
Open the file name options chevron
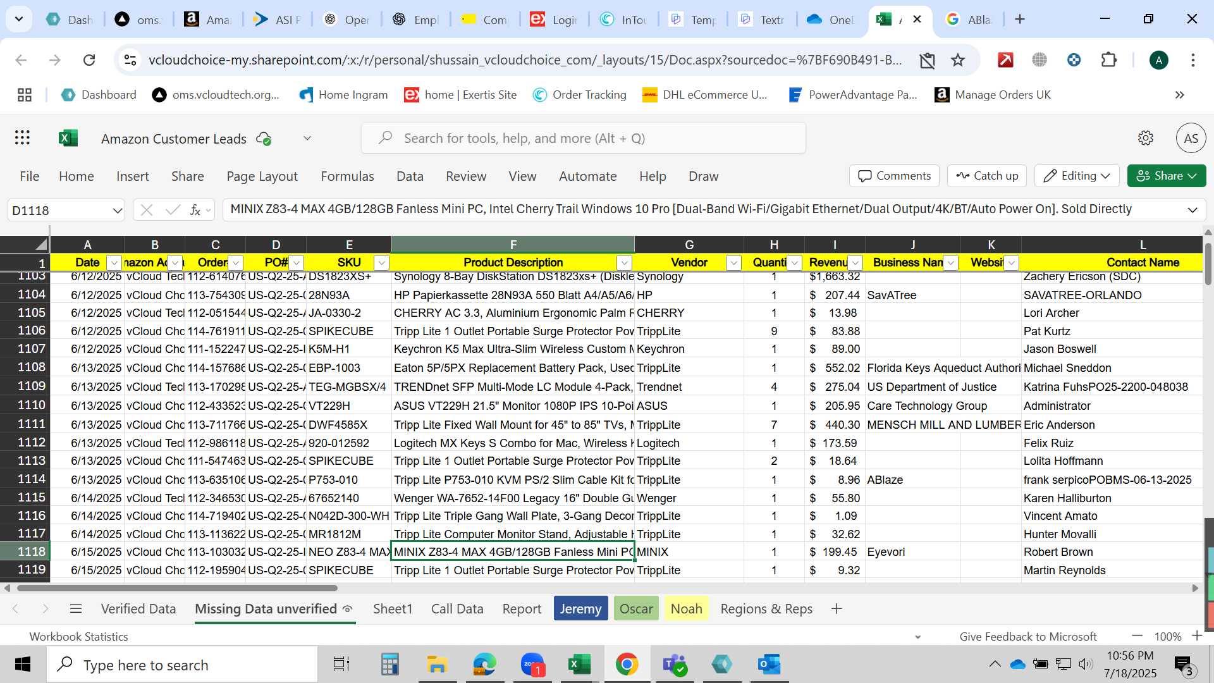coord(307,138)
